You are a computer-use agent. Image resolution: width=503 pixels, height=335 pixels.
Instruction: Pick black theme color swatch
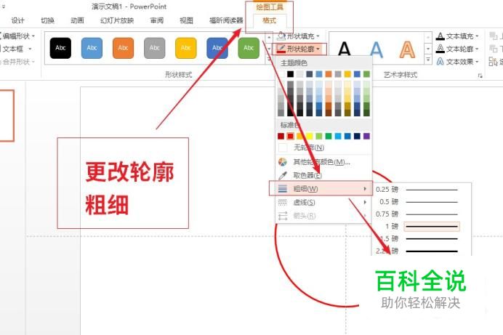click(x=290, y=74)
